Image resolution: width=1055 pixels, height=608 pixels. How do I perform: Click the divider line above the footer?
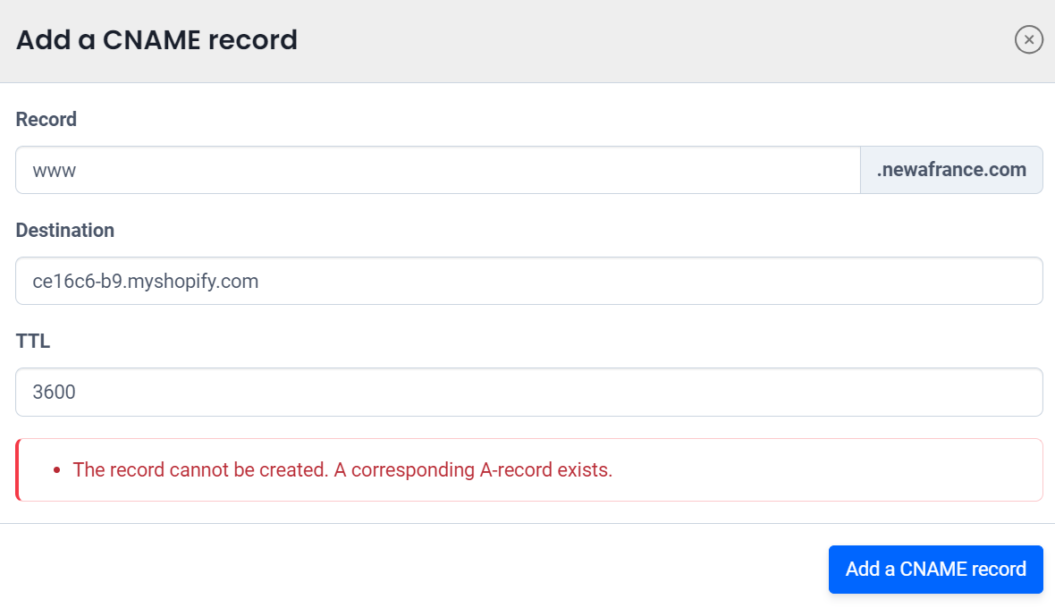[x=527, y=523]
